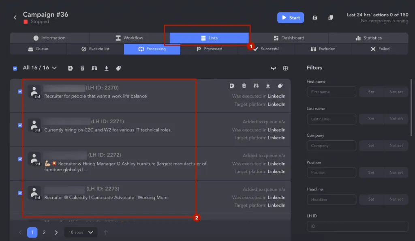Focus the Last name filter field
The height and width of the screenshot is (241, 415).
pos(332,119)
